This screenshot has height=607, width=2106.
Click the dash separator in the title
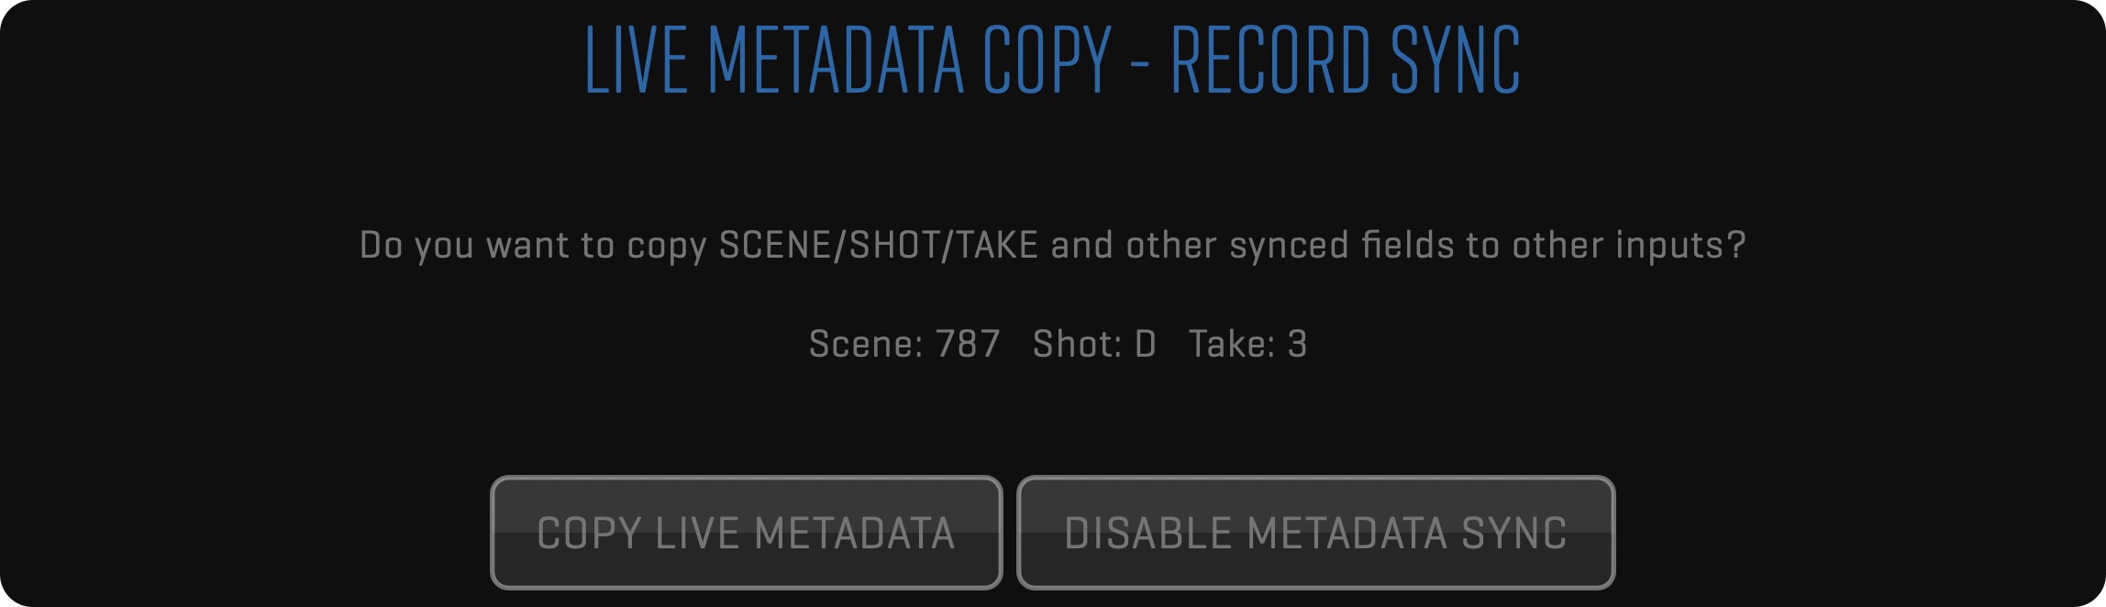[1140, 64]
